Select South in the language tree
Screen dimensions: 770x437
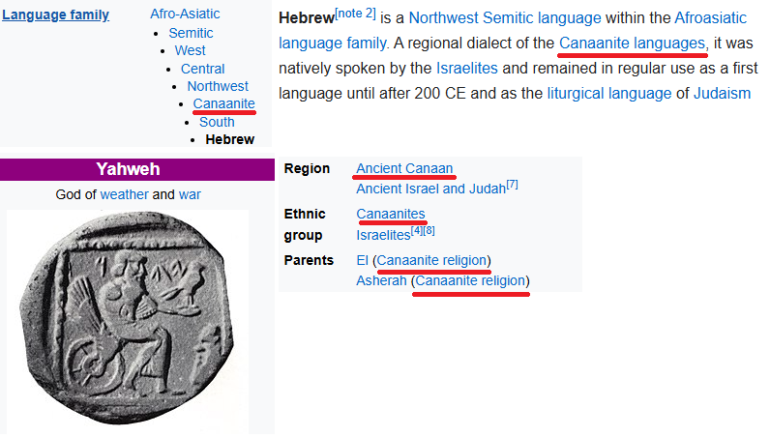click(x=217, y=122)
